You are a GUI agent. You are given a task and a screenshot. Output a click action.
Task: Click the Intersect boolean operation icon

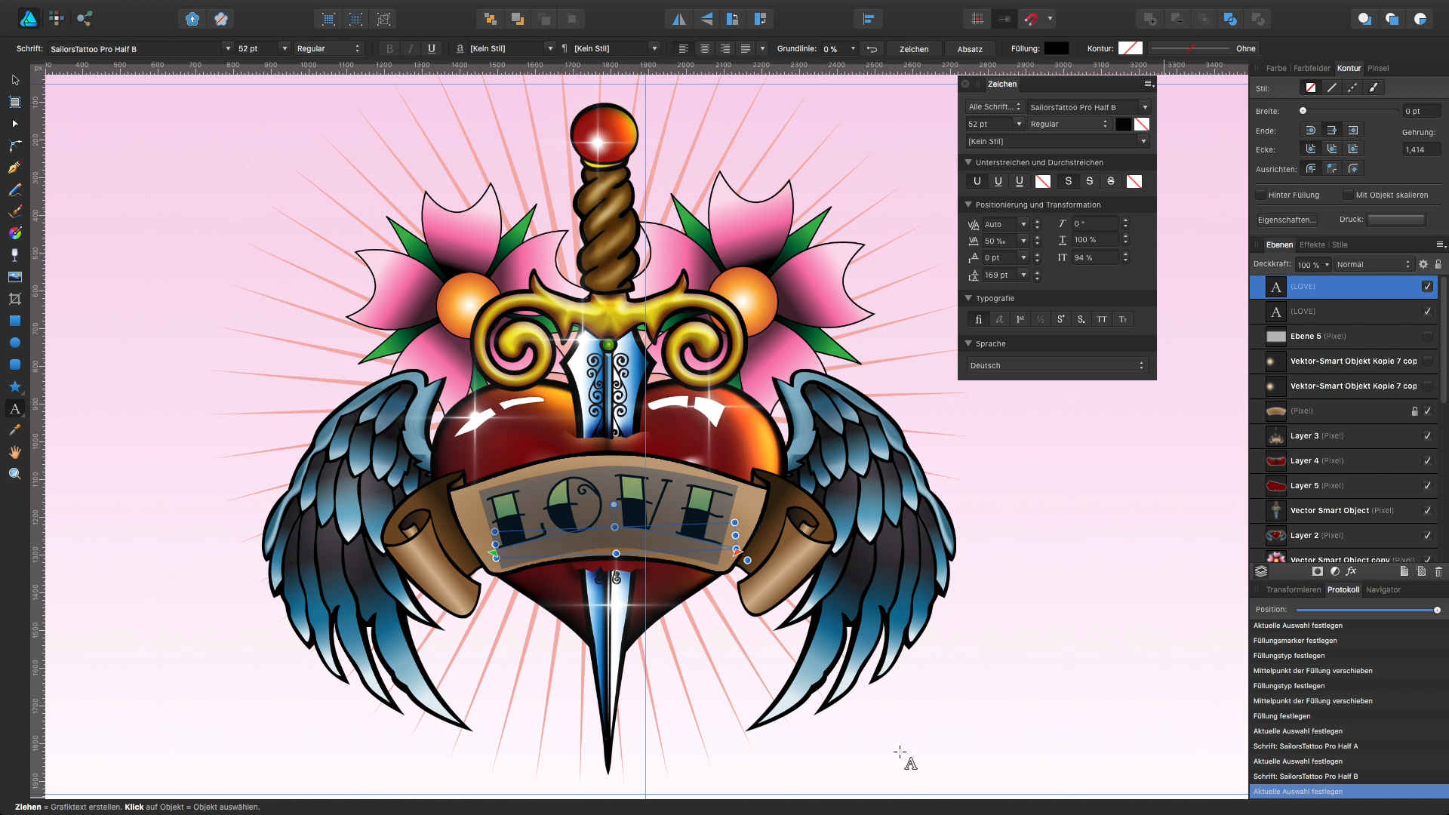[x=1204, y=19]
